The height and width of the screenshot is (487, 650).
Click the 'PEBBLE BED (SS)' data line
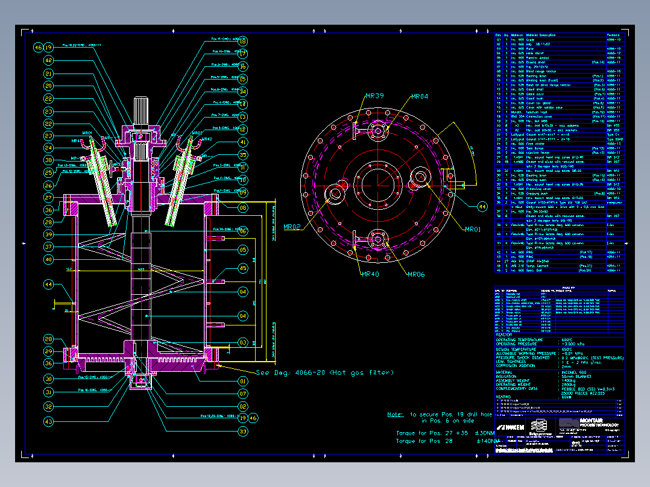click(588, 389)
